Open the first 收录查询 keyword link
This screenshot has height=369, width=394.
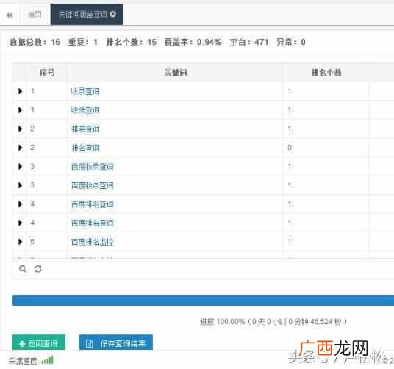point(85,91)
